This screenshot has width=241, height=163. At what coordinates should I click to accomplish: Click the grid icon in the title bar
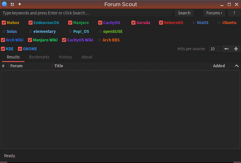(12, 4)
